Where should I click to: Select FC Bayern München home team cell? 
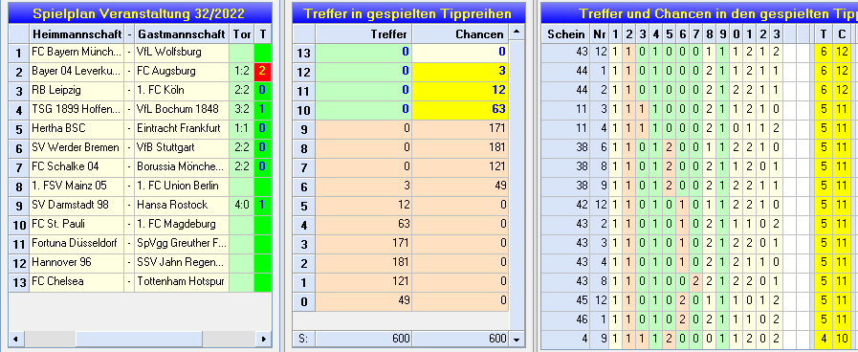point(77,53)
